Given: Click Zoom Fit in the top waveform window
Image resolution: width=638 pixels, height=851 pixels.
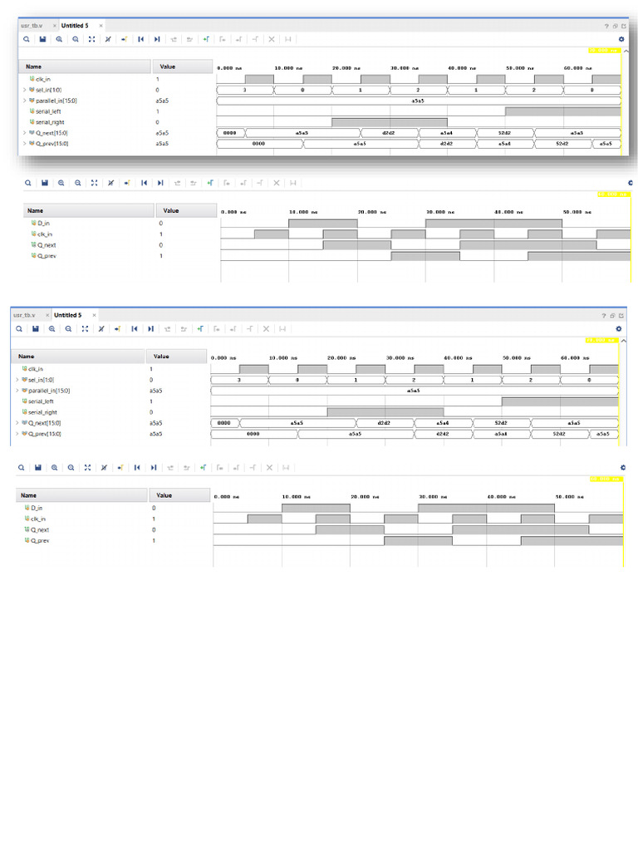Looking at the screenshot, I should 91,39.
